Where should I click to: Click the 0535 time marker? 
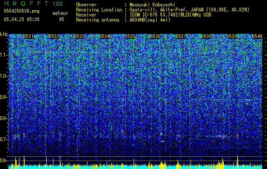130,36
